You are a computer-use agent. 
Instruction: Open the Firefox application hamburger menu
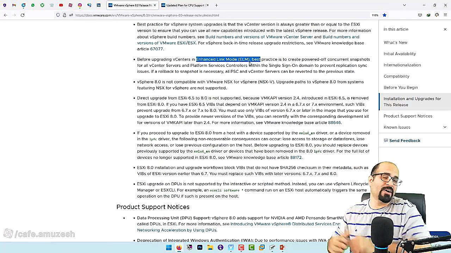pos(445,15)
